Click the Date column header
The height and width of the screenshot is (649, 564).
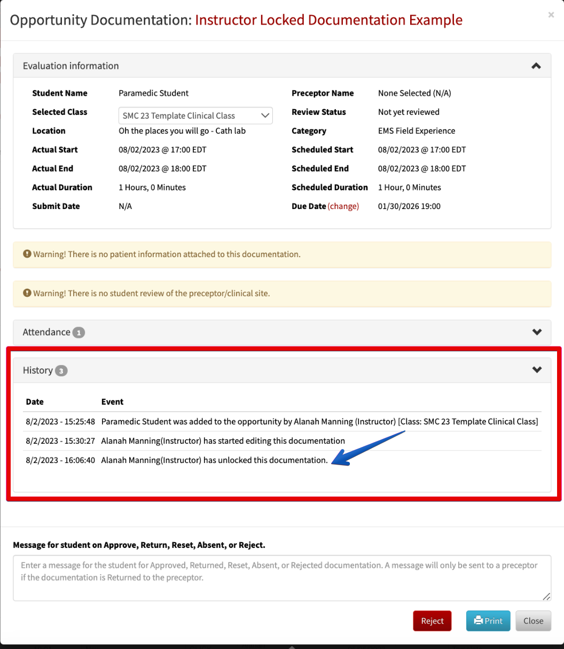point(35,401)
